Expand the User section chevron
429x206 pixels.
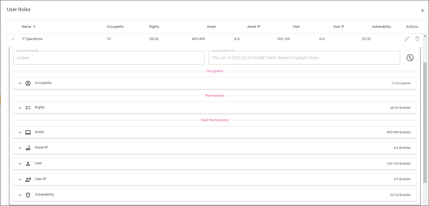pyautogui.click(x=20, y=164)
